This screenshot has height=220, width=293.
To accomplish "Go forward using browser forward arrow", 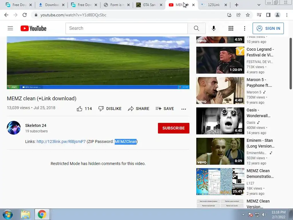I will (15, 15).
